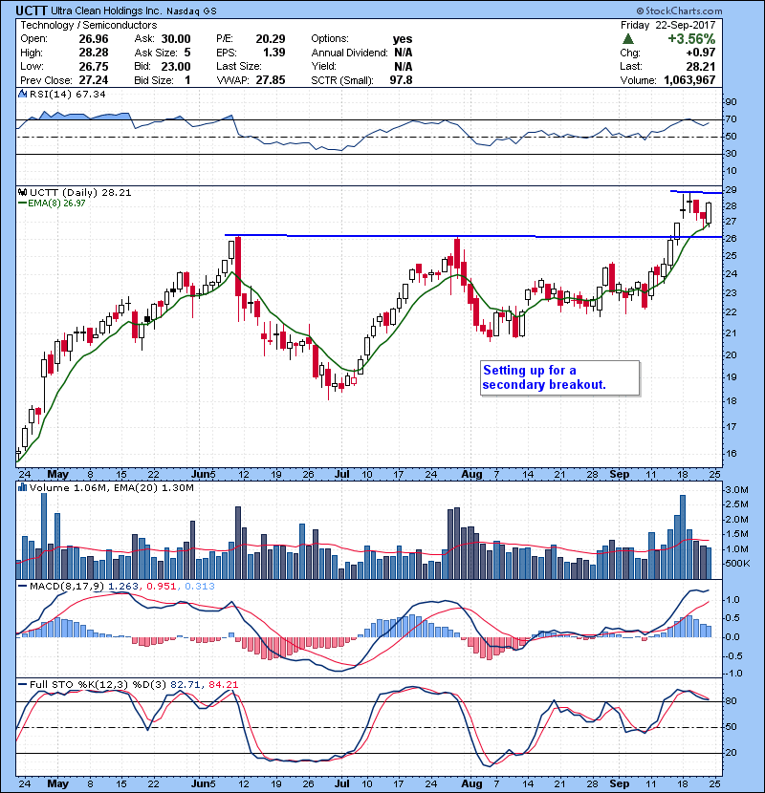The width and height of the screenshot is (765, 793).
Task: Click the 3.0M label on volume axis
Action: [736, 490]
